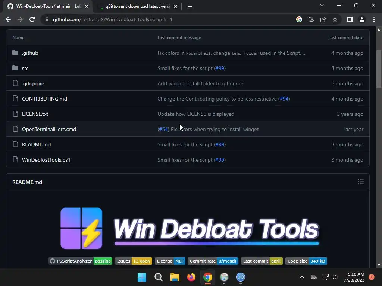Close the Win-Debloat-Tools tab
The image size is (382, 286).
point(87,7)
